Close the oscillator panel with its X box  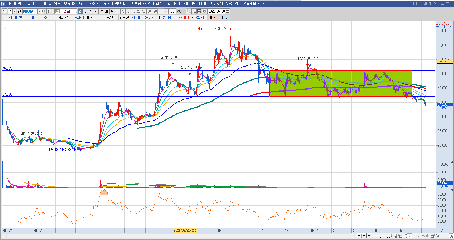coord(452,190)
